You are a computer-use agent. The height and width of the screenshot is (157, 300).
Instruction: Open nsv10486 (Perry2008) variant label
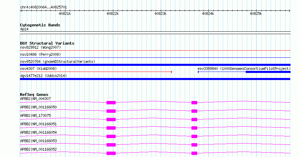point(40,54)
